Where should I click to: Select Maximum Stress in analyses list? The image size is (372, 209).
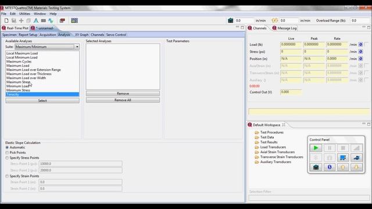click(x=18, y=82)
